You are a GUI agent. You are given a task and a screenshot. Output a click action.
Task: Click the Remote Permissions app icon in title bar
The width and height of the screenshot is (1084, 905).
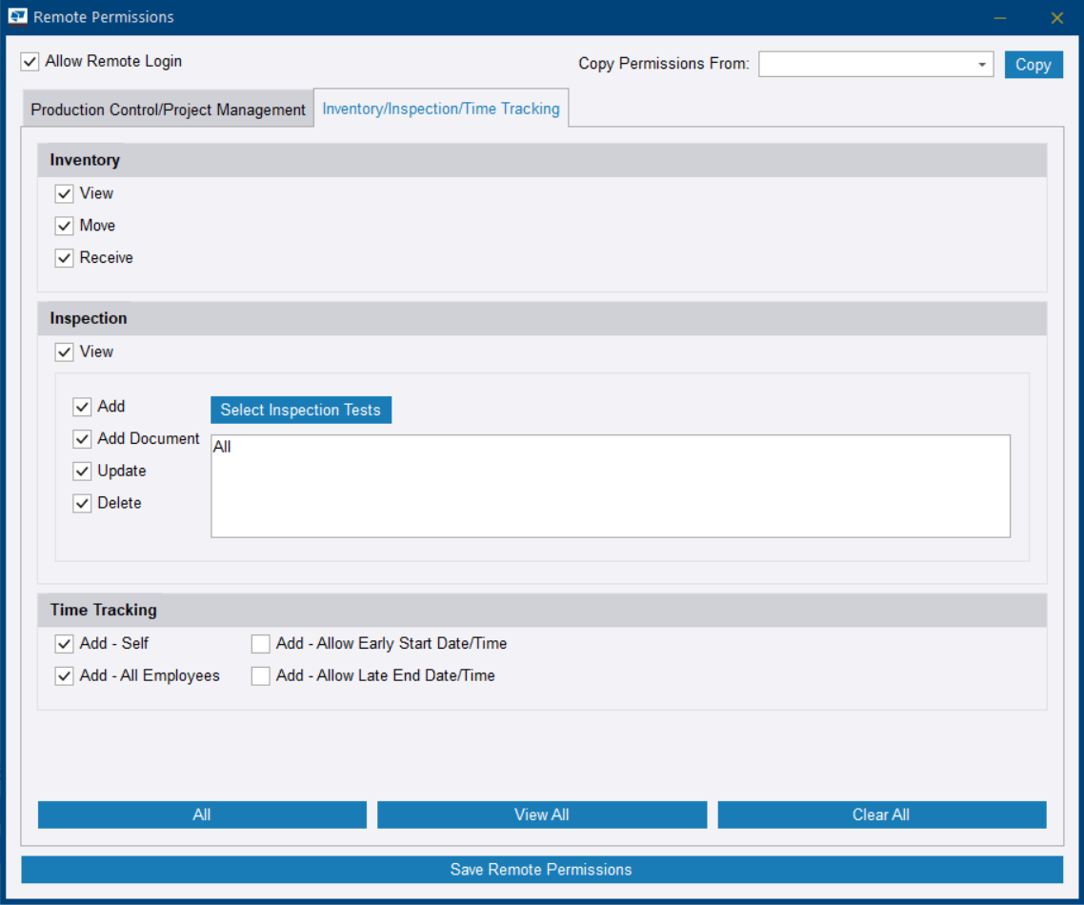[17, 16]
